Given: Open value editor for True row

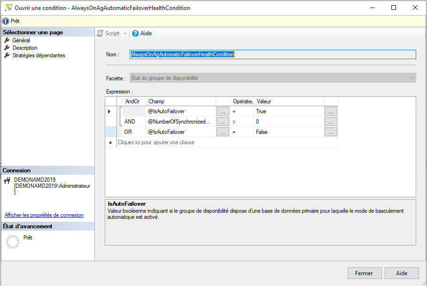Looking at the screenshot, I should coord(331,111).
